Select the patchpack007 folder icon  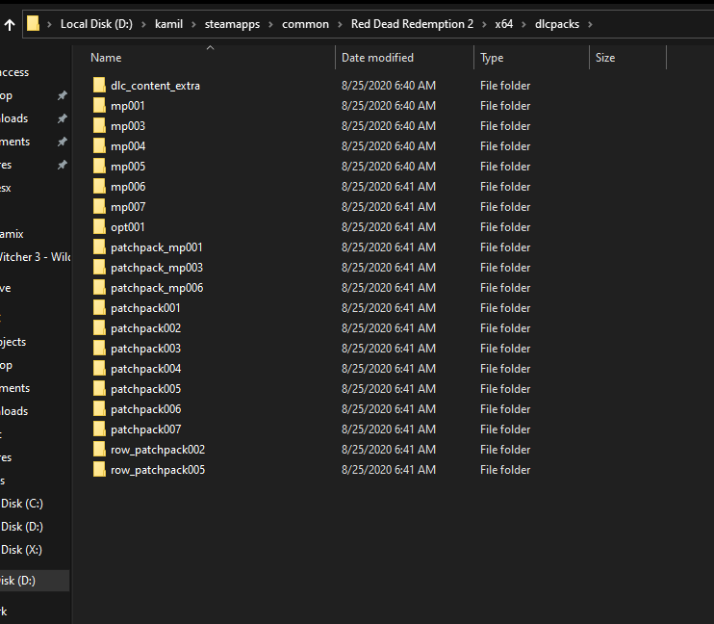tap(99, 429)
